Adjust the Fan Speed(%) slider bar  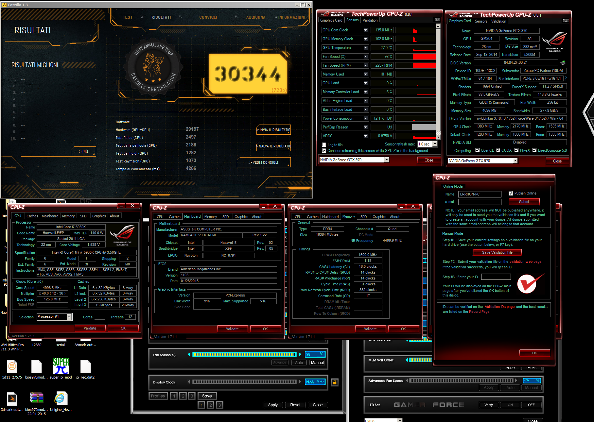pos(244,354)
